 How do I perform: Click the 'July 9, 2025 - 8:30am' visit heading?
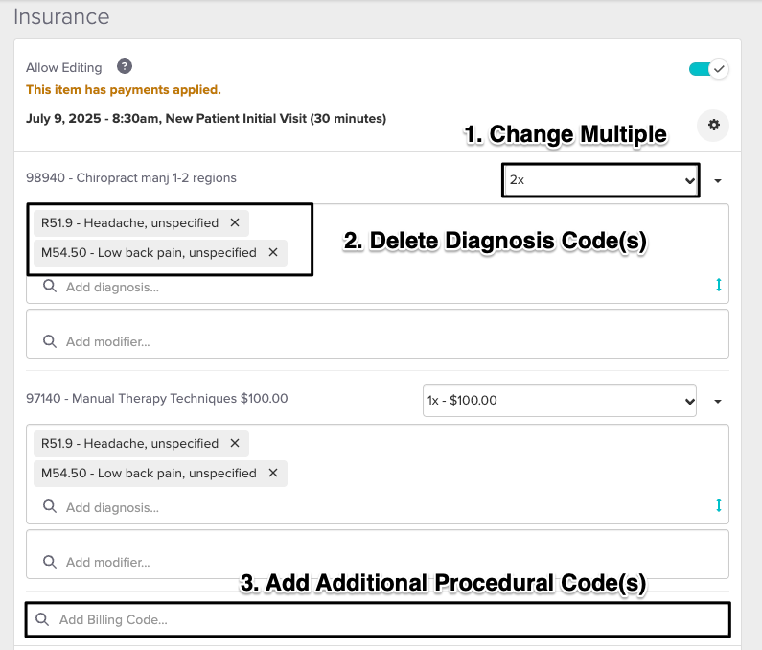pos(206,119)
